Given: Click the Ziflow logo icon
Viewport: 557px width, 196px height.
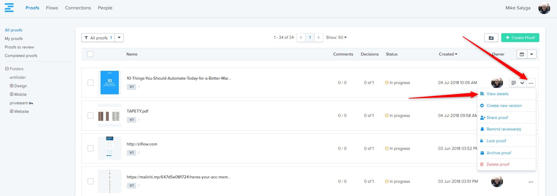Looking at the screenshot, I should (x=9, y=8).
